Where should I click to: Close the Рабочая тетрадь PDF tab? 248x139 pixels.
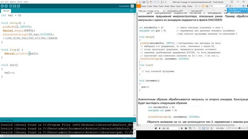coord(164,11)
